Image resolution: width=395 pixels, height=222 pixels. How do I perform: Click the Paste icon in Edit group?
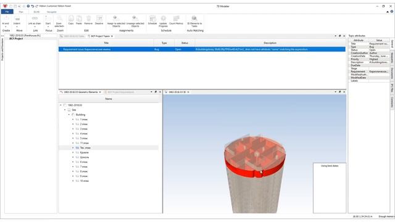point(79,18)
